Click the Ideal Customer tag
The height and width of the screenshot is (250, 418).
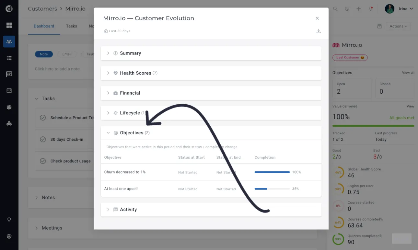[x=350, y=58]
